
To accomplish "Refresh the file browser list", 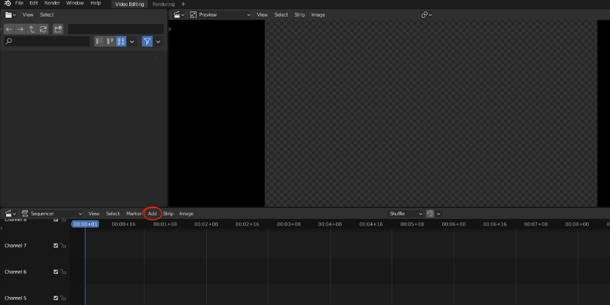I will click(x=43, y=29).
